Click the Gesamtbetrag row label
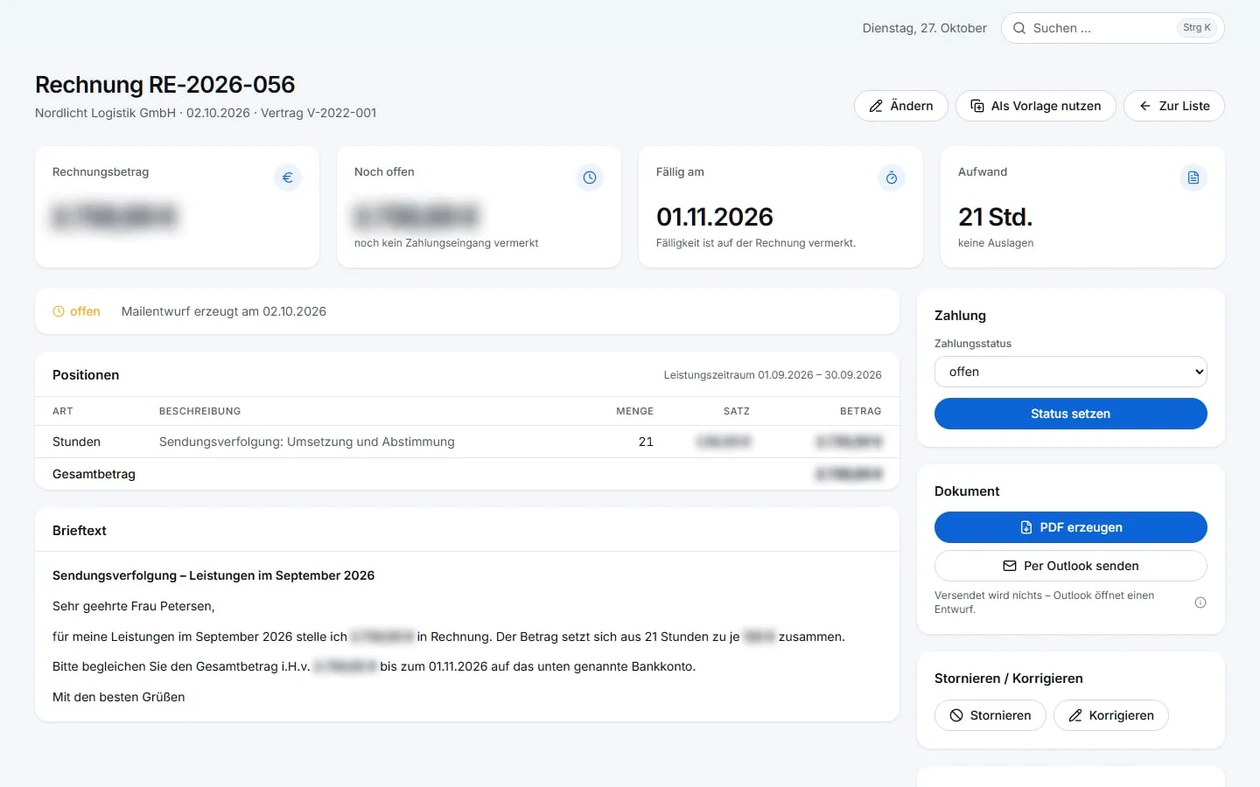The height and width of the screenshot is (787, 1260). [x=94, y=474]
